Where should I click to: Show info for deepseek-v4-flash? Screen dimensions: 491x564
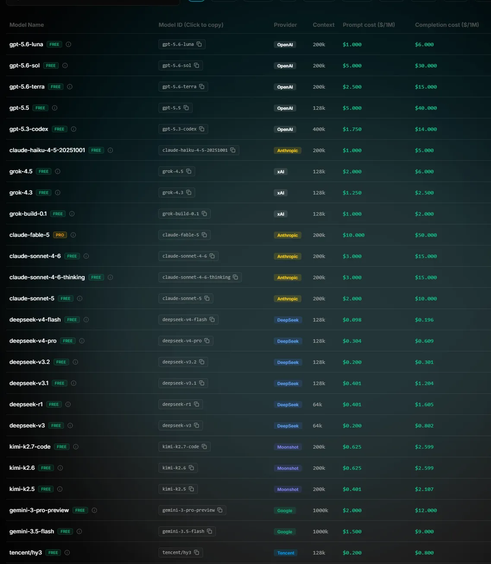click(86, 320)
